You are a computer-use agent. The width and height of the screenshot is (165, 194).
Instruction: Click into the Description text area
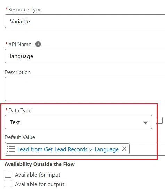click(x=85, y=89)
